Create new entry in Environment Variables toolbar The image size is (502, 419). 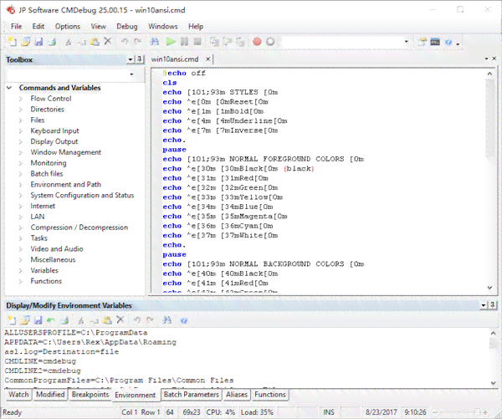(x=12, y=320)
